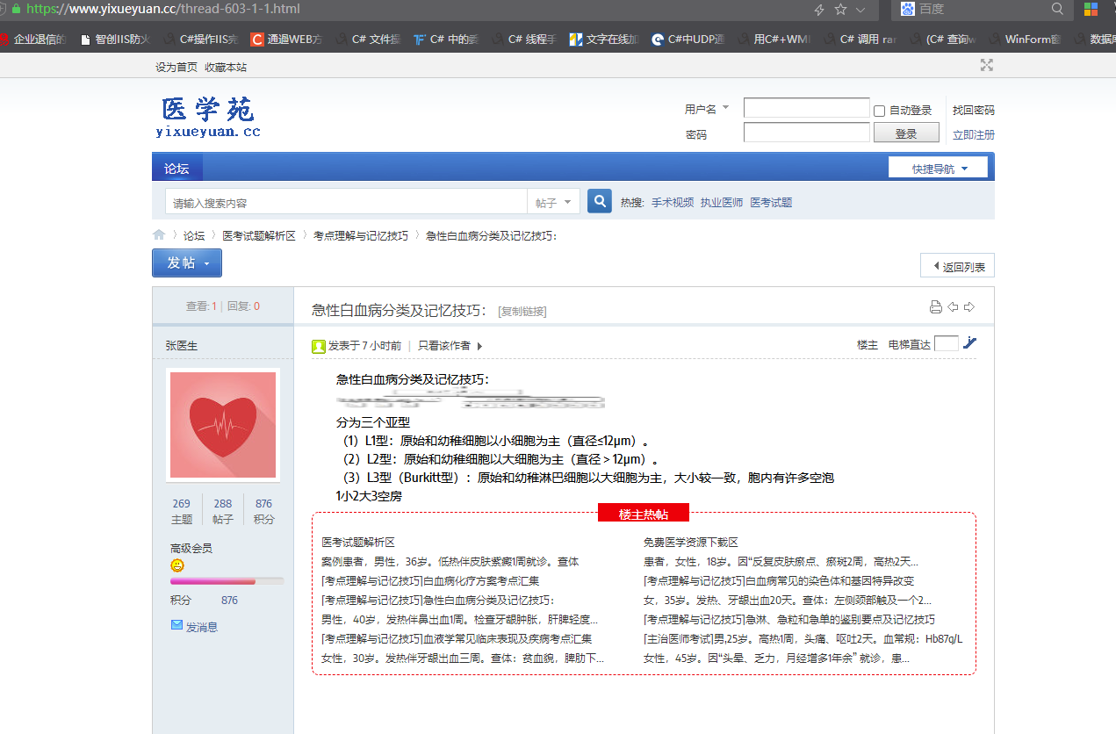Open the 快捷导航 dropdown menu
Image resolution: width=1116 pixels, height=734 pixels.
[x=938, y=168]
